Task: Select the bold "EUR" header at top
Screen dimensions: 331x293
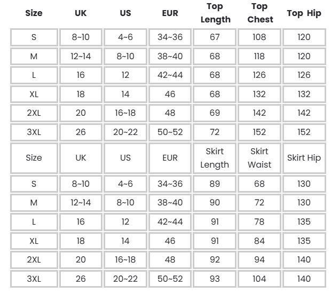Action: 170,13
